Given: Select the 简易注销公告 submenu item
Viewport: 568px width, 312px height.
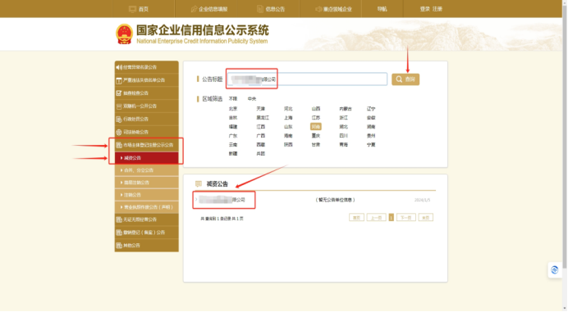Looking at the screenshot, I should coord(147,183).
